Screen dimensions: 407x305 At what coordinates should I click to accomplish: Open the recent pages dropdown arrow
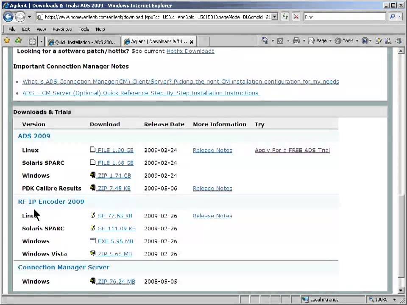point(29,17)
